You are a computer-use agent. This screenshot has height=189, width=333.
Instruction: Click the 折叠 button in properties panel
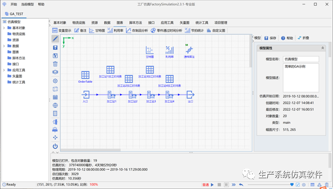tap(303, 38)
